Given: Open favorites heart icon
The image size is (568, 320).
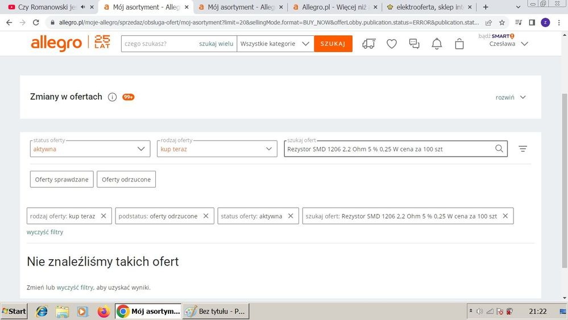Looking at the screenshot, I should tap(392, 44).
